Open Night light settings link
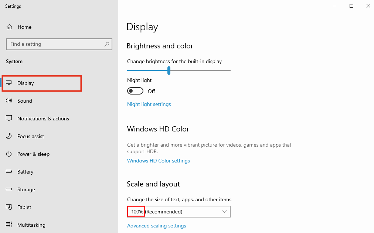 [x=149, y=104]
